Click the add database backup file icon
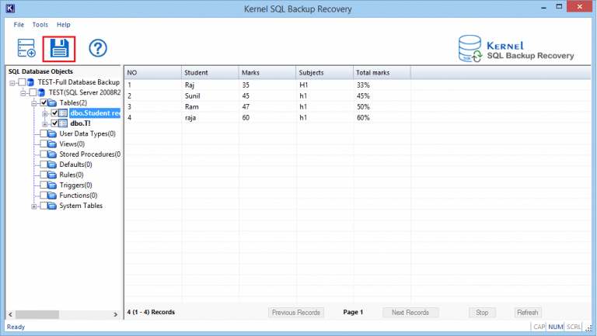 (x=26, y=49)
